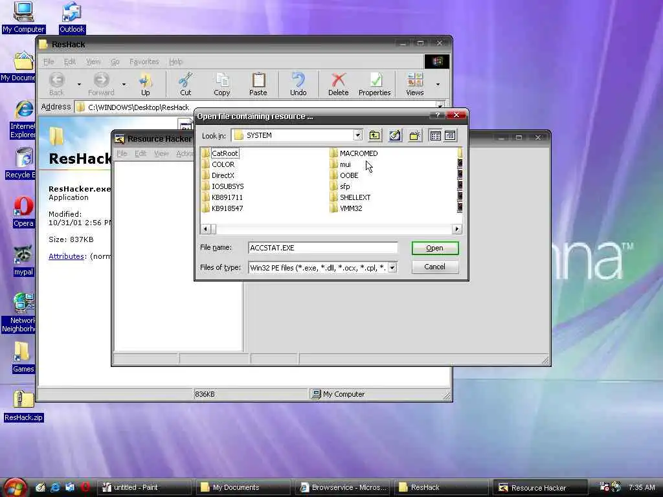
Task: Open the View menu in Resource Hacker window
Action: click(161, 153)
